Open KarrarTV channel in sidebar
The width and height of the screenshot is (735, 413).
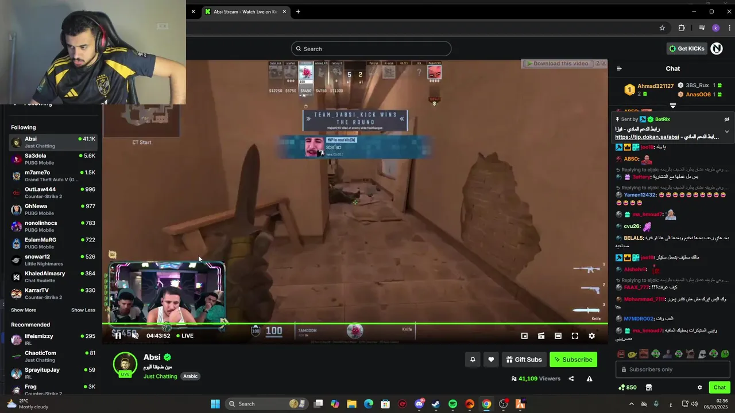[53, 294]
